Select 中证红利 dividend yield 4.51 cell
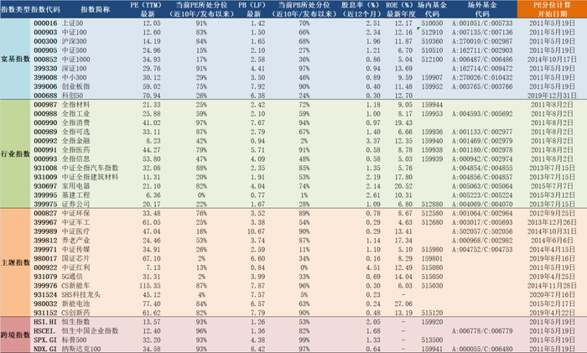Viewport: 587px width, 353px height. (x=373, y=267)
